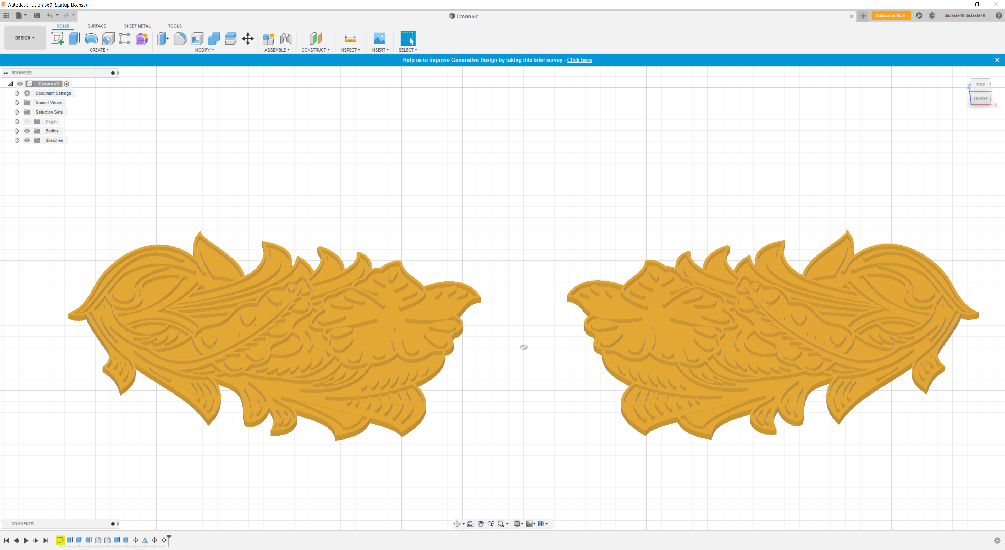Open Display Settings dropdown in navigation bar

518,524
